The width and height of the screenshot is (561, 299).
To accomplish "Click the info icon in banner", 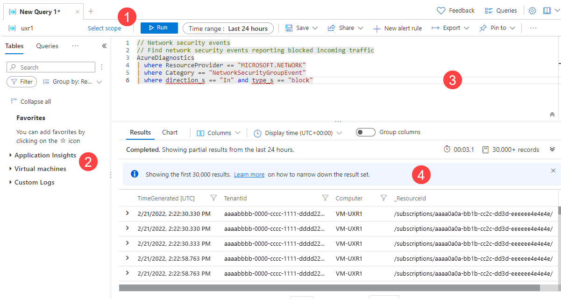I will click(x=135, y=174).
